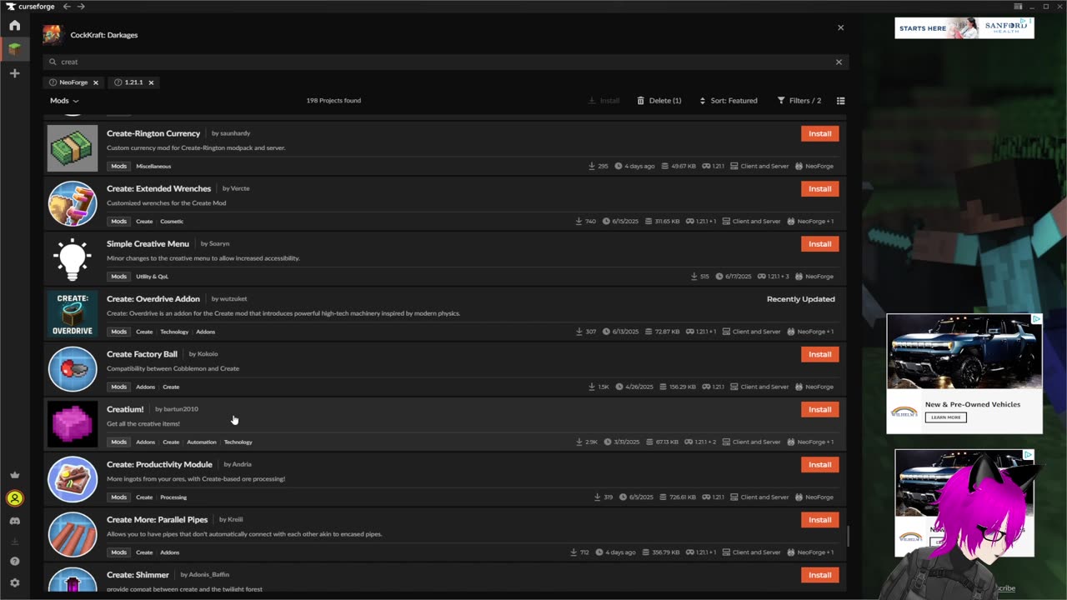Open author link Kreili
1067x600 pixels.
pyautogui.click(x=235, y=519)
